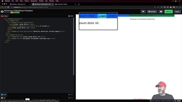Expand the tab search chevron
Viewport: 182px width, 102px height.
tap(180, 4)
